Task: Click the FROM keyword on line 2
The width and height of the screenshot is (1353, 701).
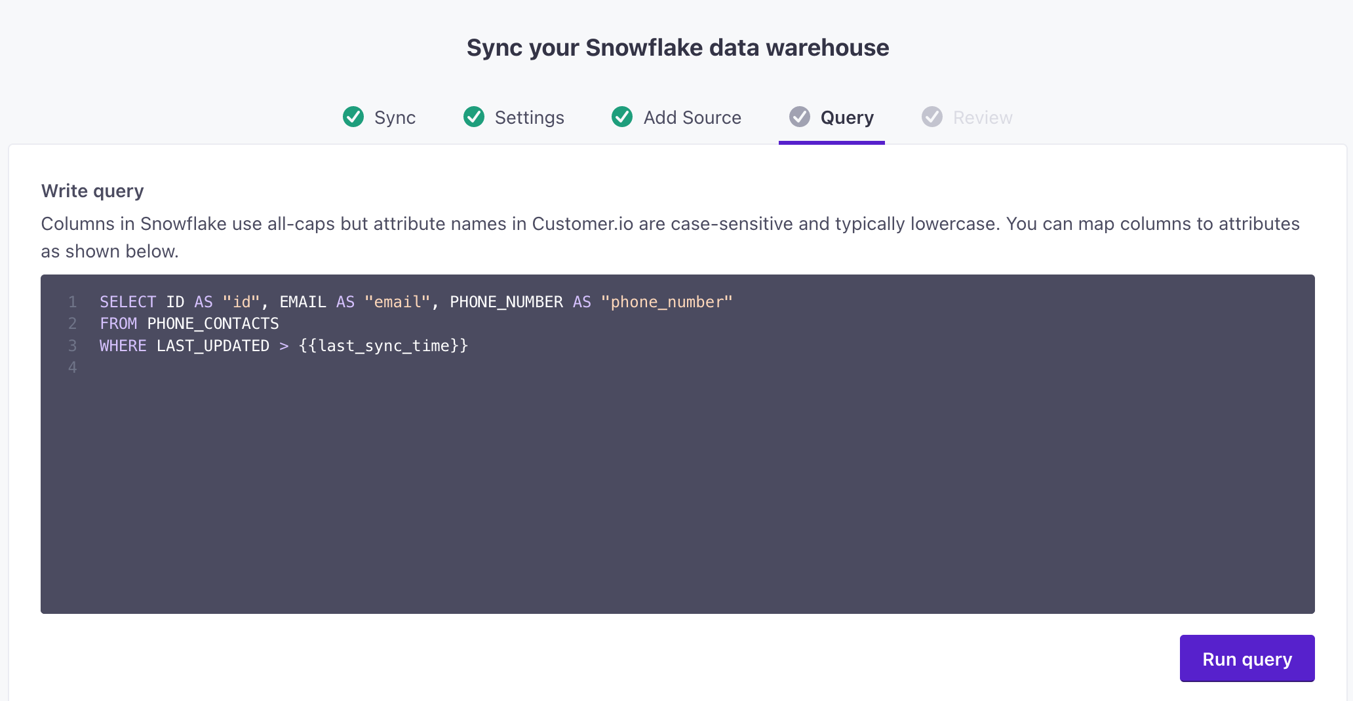Action: (x=119, y=324)
